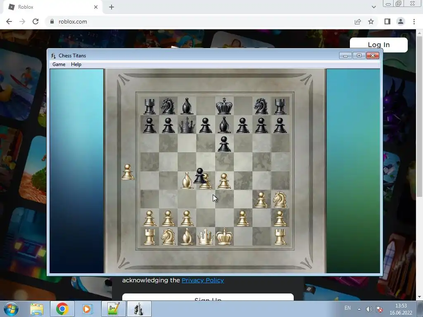Select the white knight on b1
The width and height of the screenshot is (423, 317).
(168, 237)
